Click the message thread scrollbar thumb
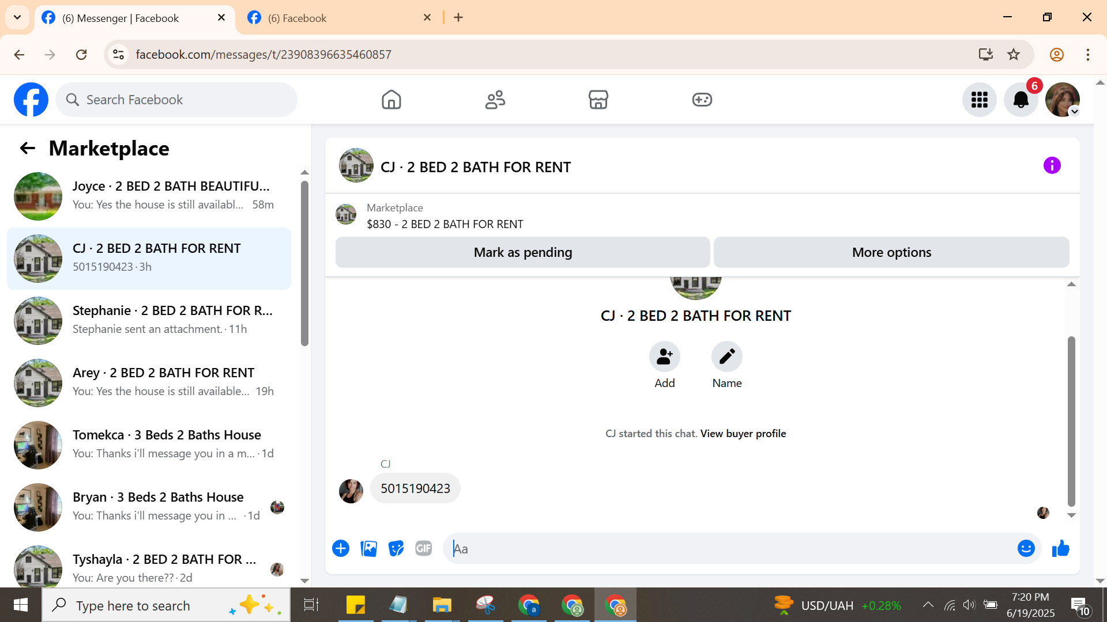The height and width of the screenshot is (622, 1107). (1071, 420)
